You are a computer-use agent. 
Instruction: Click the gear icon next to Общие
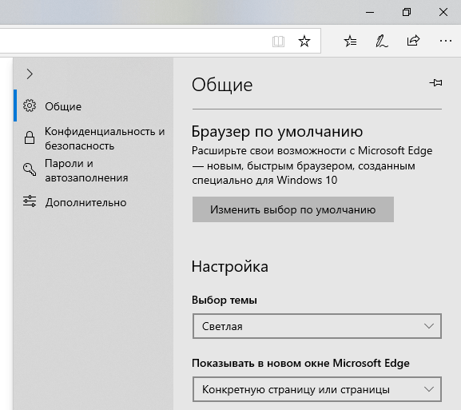pos(30,105)
